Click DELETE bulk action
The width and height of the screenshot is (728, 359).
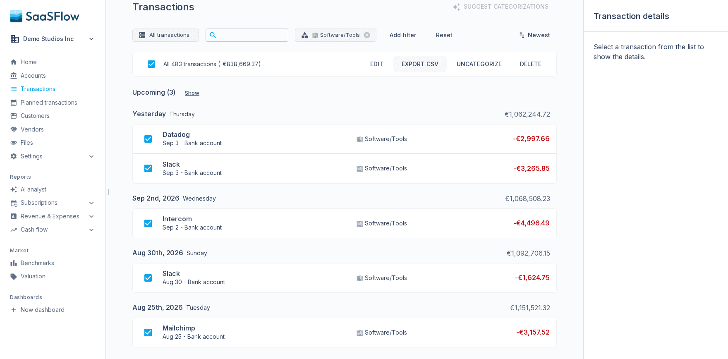(x=531, y=64)
